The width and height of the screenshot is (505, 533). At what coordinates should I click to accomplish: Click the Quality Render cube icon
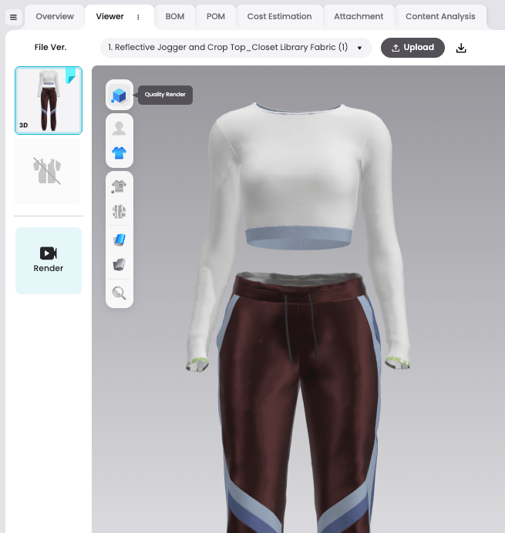[x=119, y=95]
